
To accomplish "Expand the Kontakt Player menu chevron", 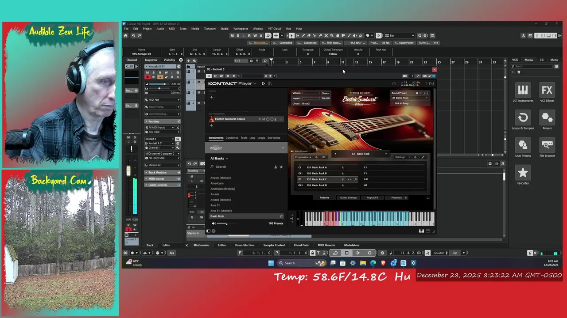I will click(x=255, y=84).
